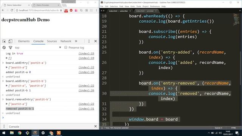Open the Sublime tab list dropdown arrow

[240, 11]
